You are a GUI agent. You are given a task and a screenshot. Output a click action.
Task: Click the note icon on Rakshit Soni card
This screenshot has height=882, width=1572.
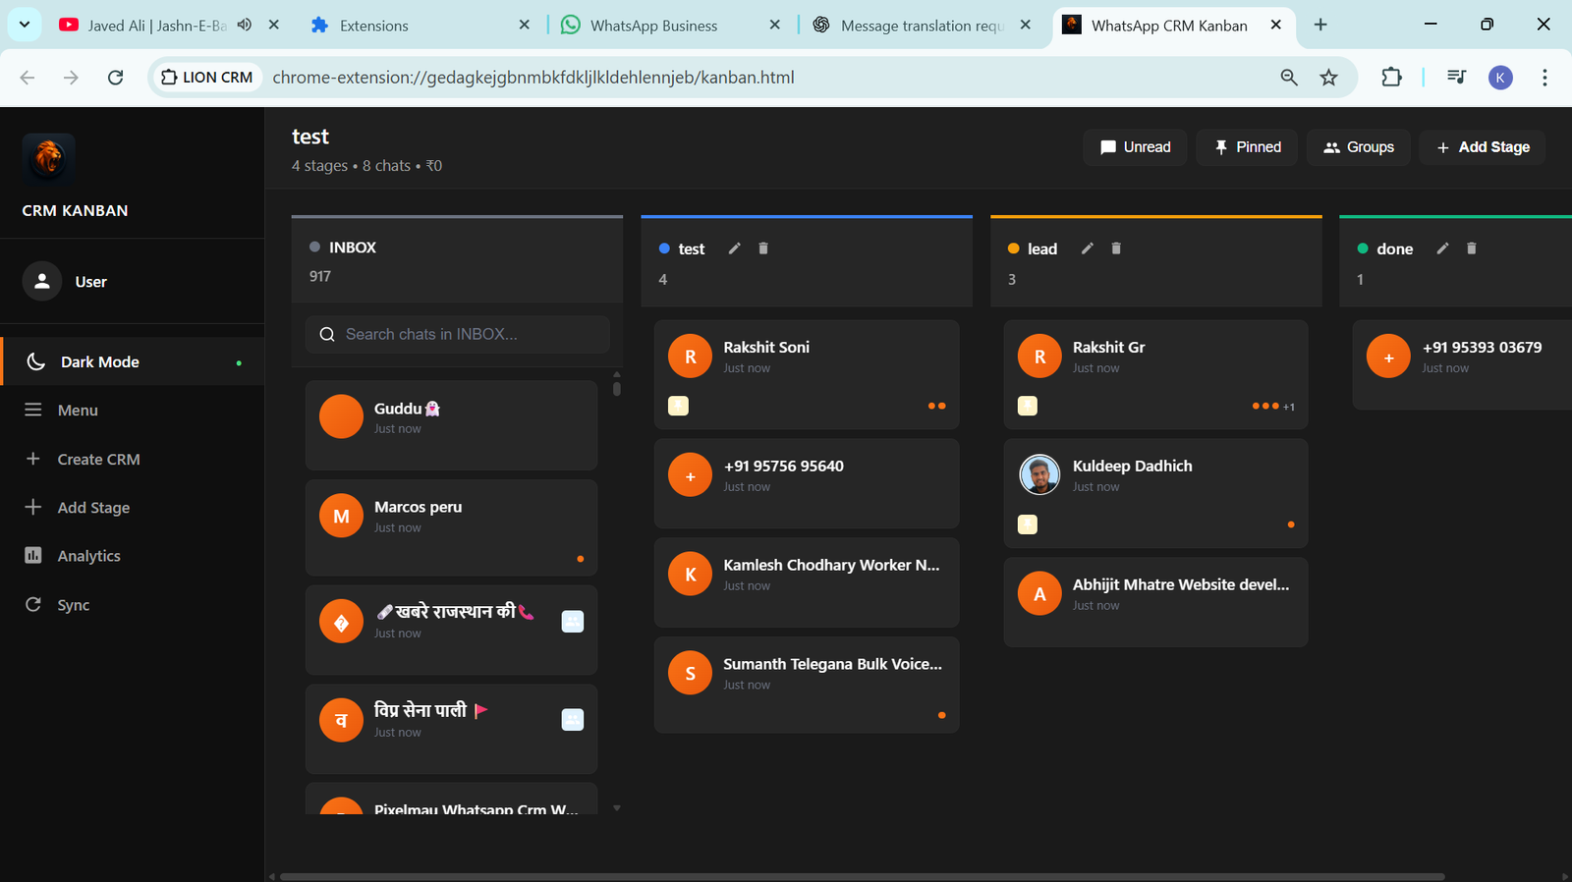tap(678, 406)
